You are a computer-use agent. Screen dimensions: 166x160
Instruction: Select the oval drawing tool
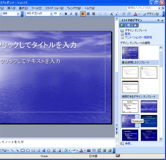[x=28, y=150]
